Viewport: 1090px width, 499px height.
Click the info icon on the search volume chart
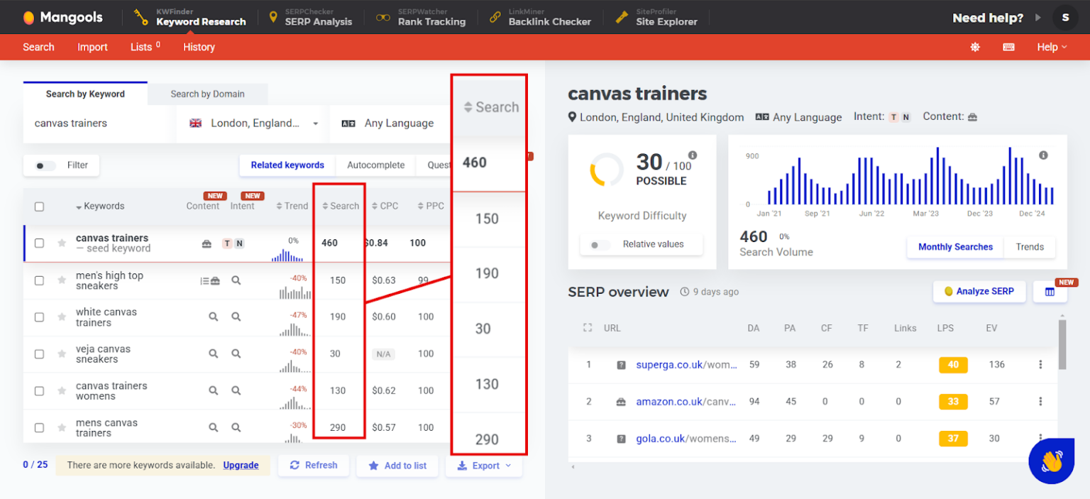[1042, 154]
